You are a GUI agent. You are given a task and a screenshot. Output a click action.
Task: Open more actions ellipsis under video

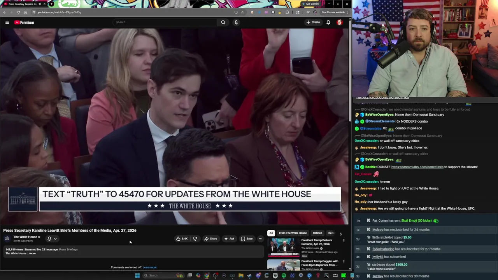tap(261, 239)
